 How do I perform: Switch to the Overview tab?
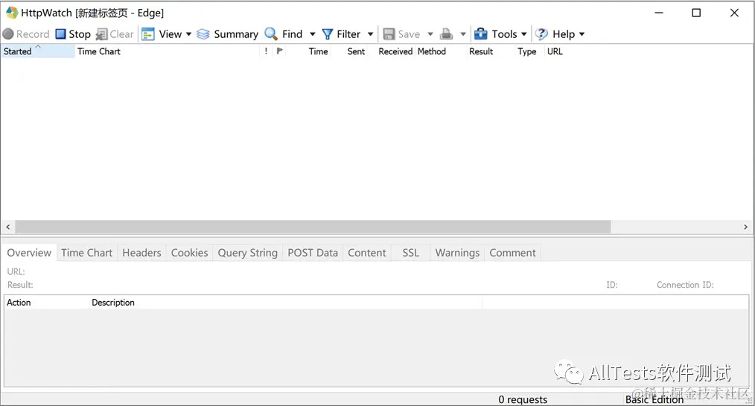point(29,253)
